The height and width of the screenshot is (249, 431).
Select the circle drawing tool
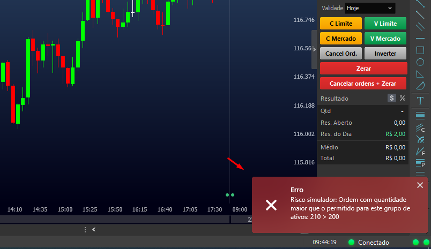420,62
